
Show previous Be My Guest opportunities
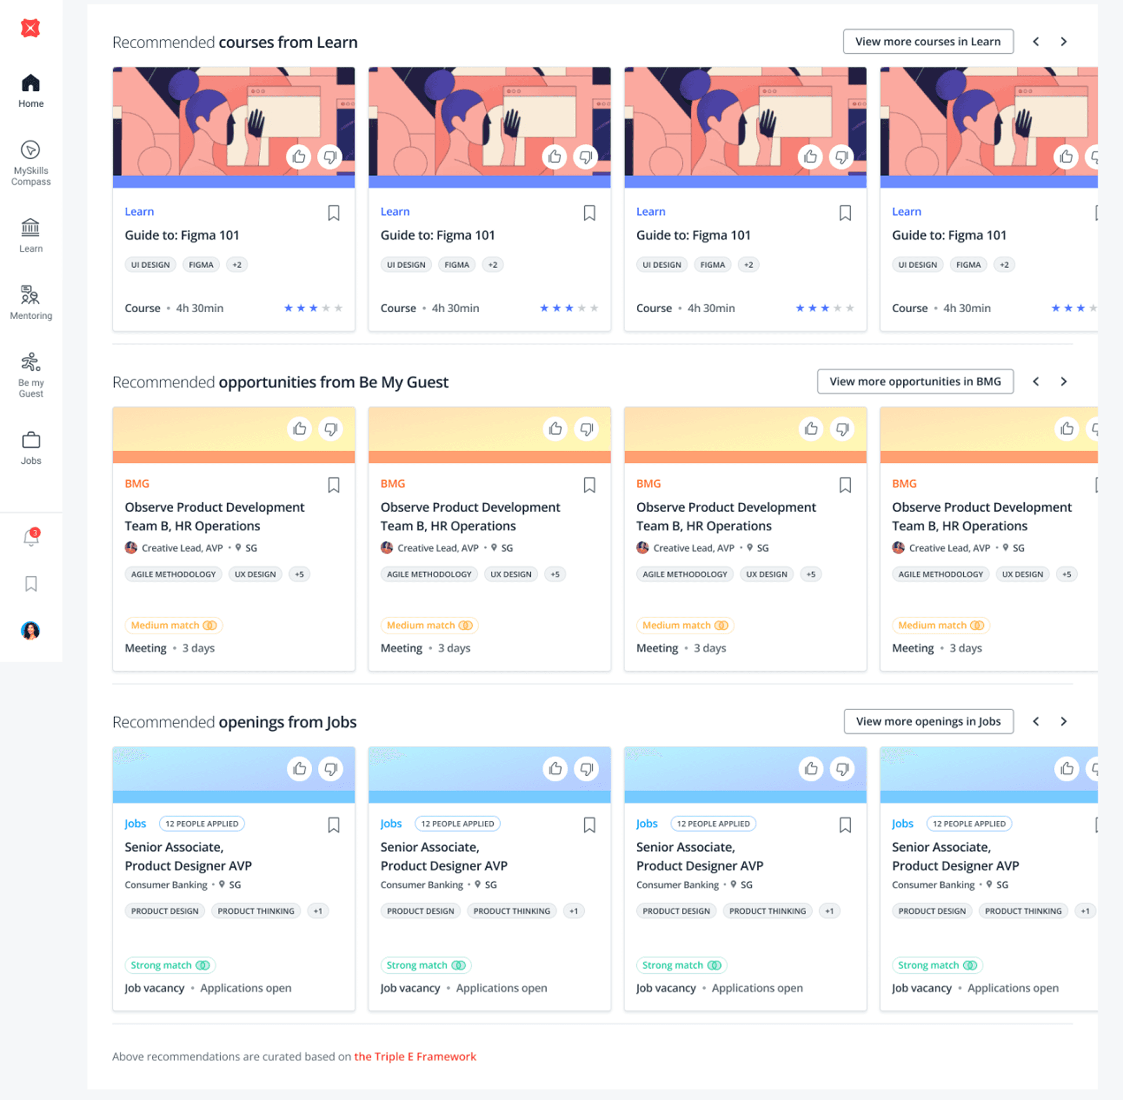(x=1036, y=381)
